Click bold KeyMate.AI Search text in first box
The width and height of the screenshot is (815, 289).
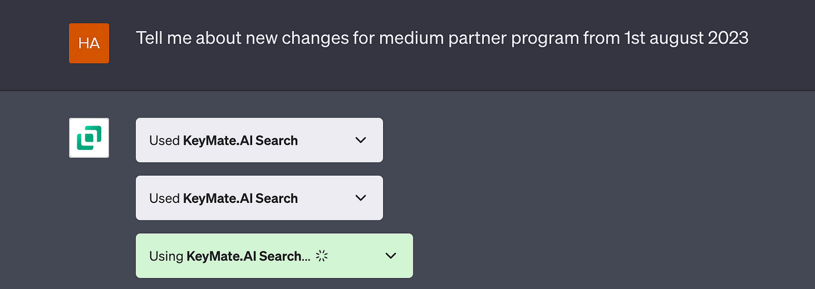click(240, 140)
